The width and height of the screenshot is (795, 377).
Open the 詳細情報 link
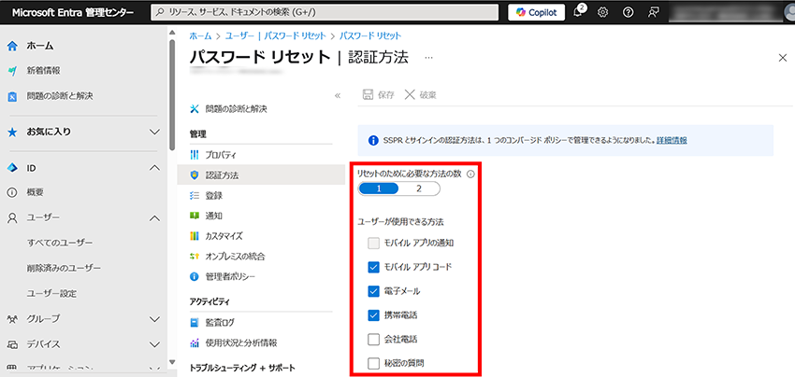pyautogui.click(x=672, y=141)
